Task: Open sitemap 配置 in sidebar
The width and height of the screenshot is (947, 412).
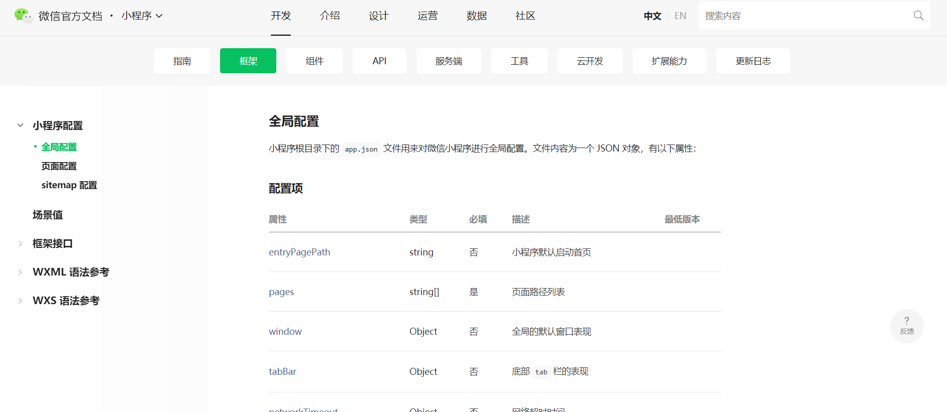Action: coord(69,185)
